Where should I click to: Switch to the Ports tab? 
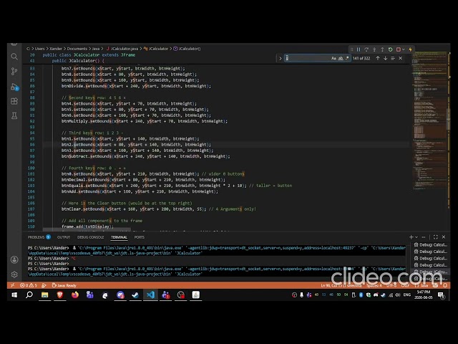pyautogui.click(x=140, y=237)
